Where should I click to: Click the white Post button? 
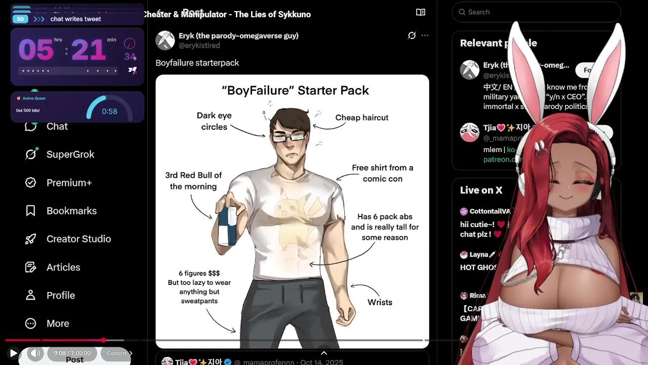click(74, 359)
